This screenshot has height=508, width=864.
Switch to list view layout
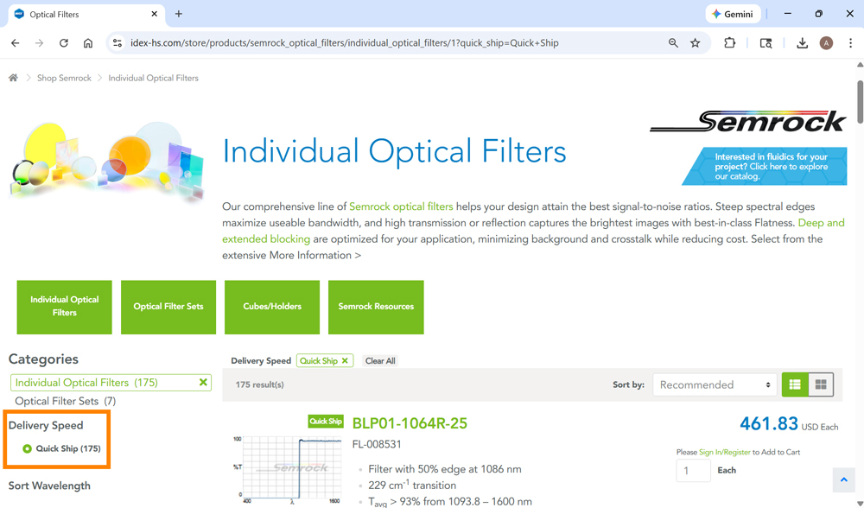[x=795, y=384]
